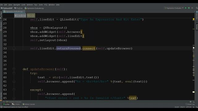Open the Favorites tool window sidebar tab
Viewport: 198px width, 111px height.
click(1, 97)
